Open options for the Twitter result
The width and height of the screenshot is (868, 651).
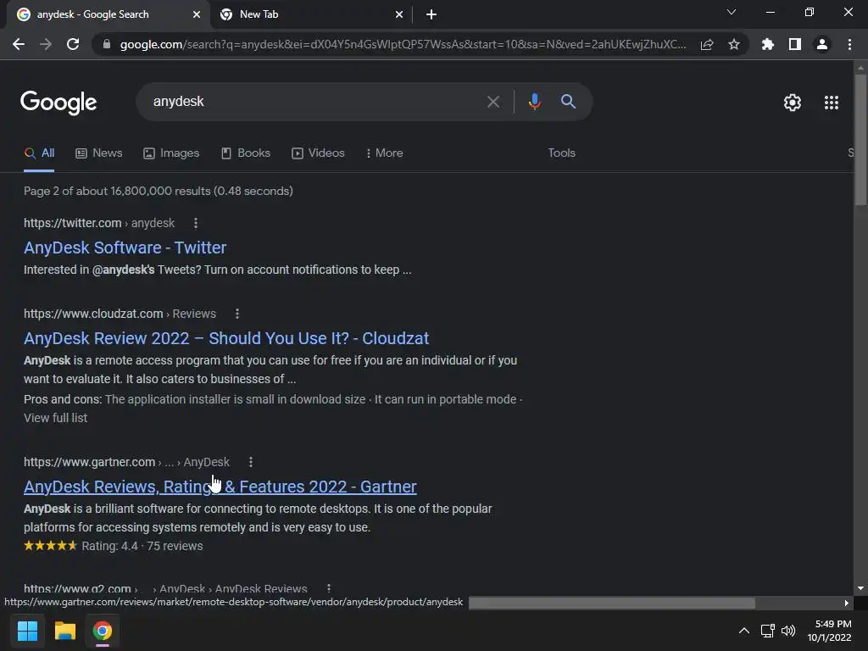point(196,223)
